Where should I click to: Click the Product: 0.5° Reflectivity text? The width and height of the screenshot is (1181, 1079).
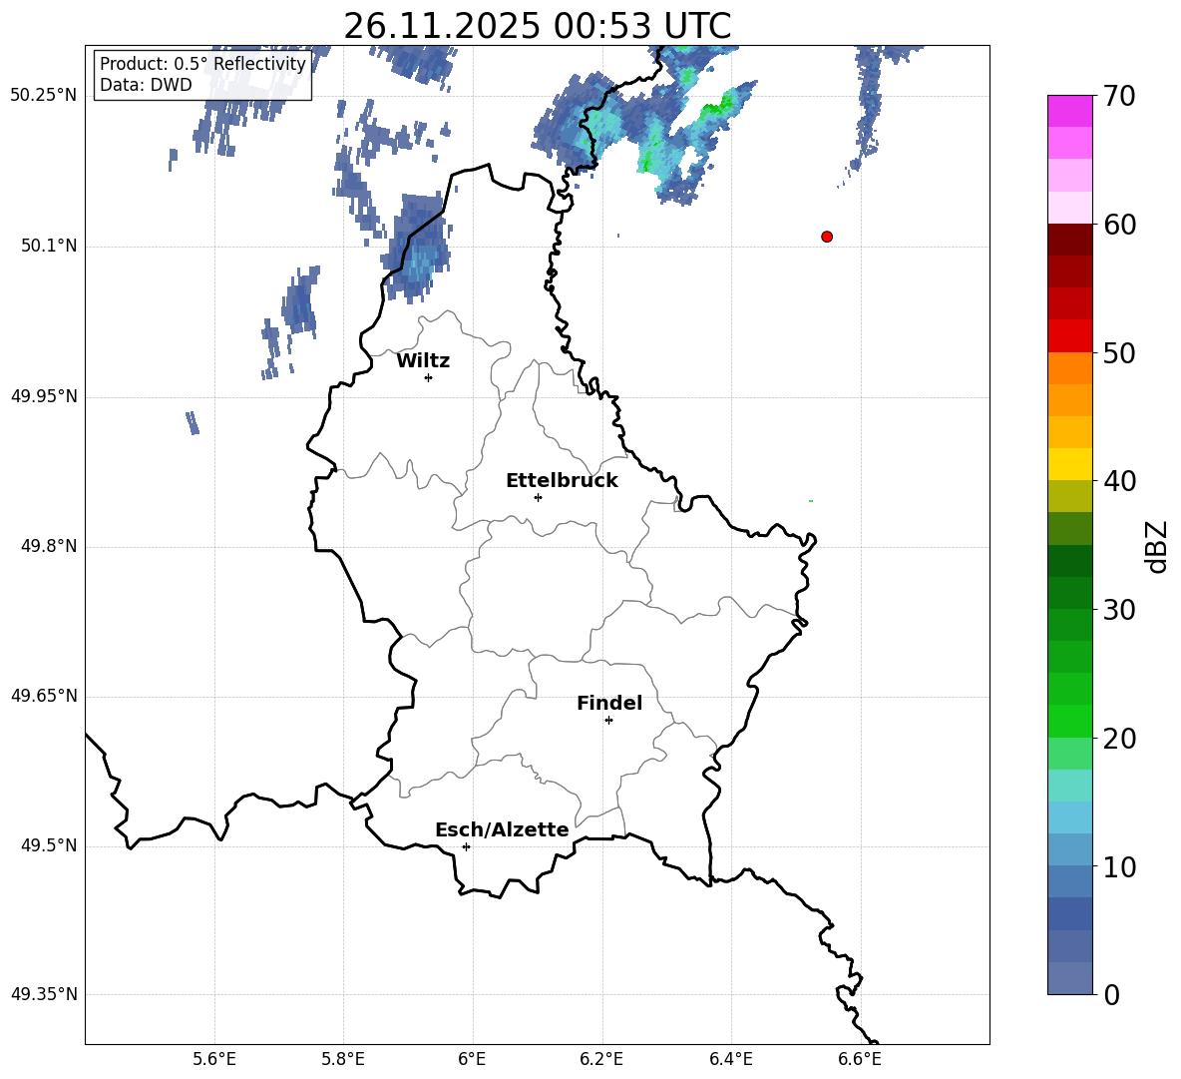point(202,64)
